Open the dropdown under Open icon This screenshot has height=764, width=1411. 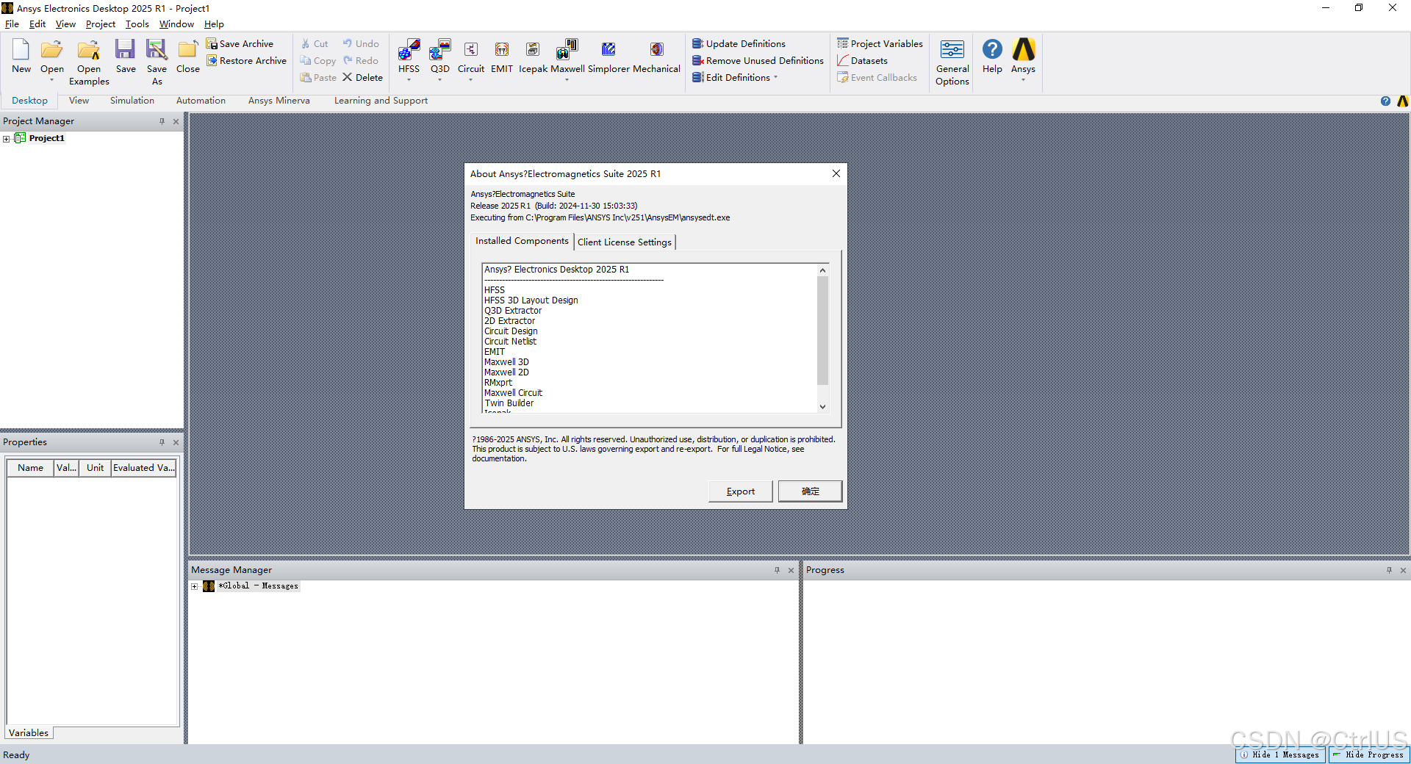[x=51, y=79]
